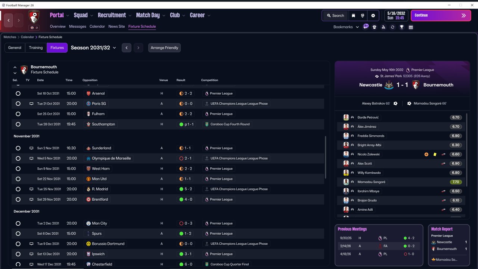This screenshot has width=478, height=269.
Task: Open the messages icon showing 9+ badge
Action: coord(366,27)
